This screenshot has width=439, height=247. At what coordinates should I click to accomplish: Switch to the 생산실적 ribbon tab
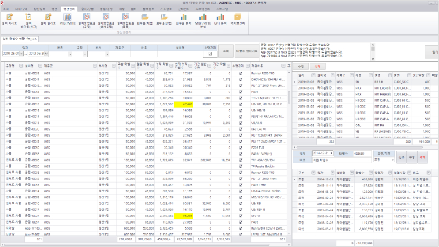pos(39,9)
